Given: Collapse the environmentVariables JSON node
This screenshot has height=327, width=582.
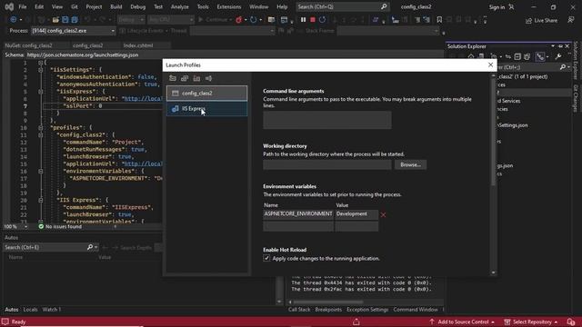Looking at the screenshot, I should point(40,172).
